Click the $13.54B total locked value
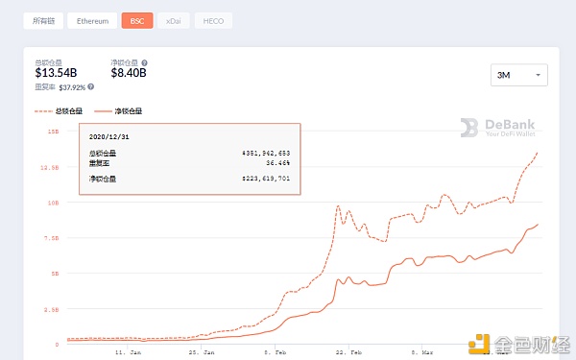576x360 pixels. click(56, 73)
